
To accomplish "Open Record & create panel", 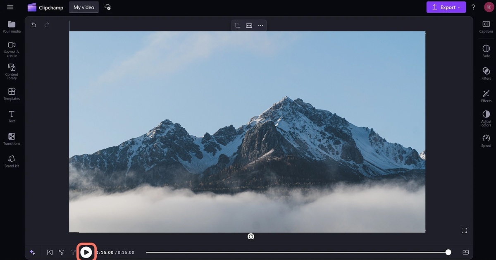I will (x=12, y=49).
